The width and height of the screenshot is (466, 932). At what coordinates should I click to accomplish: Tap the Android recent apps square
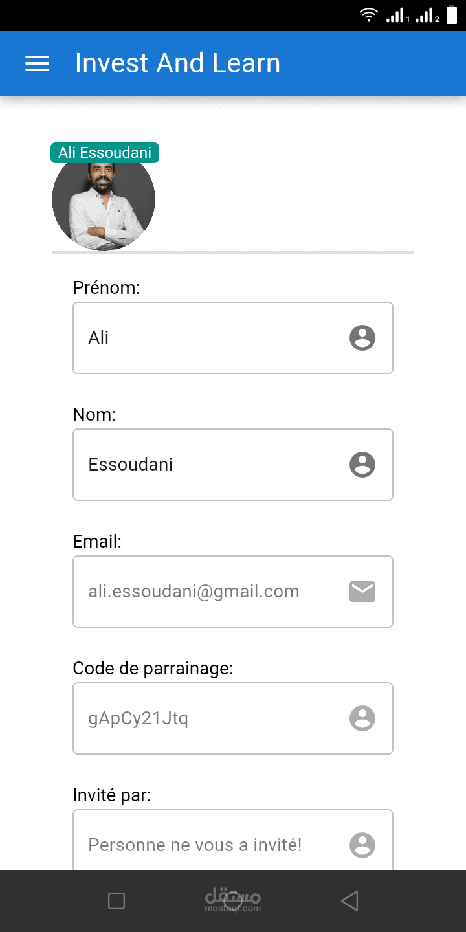point(116,901)
